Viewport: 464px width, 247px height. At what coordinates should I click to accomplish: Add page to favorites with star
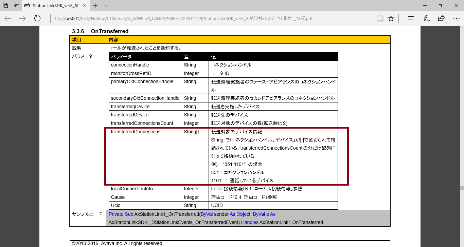[391, 18]
